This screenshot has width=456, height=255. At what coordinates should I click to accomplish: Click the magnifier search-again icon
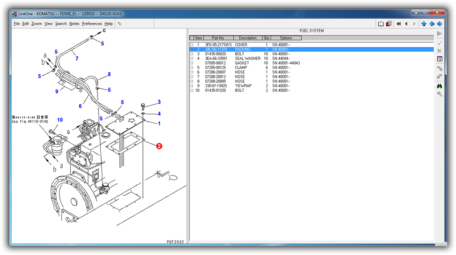tap(440, 94)
